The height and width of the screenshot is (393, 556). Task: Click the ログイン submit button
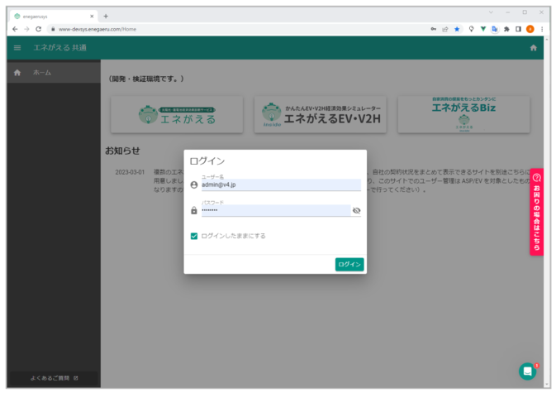(349, 264)
